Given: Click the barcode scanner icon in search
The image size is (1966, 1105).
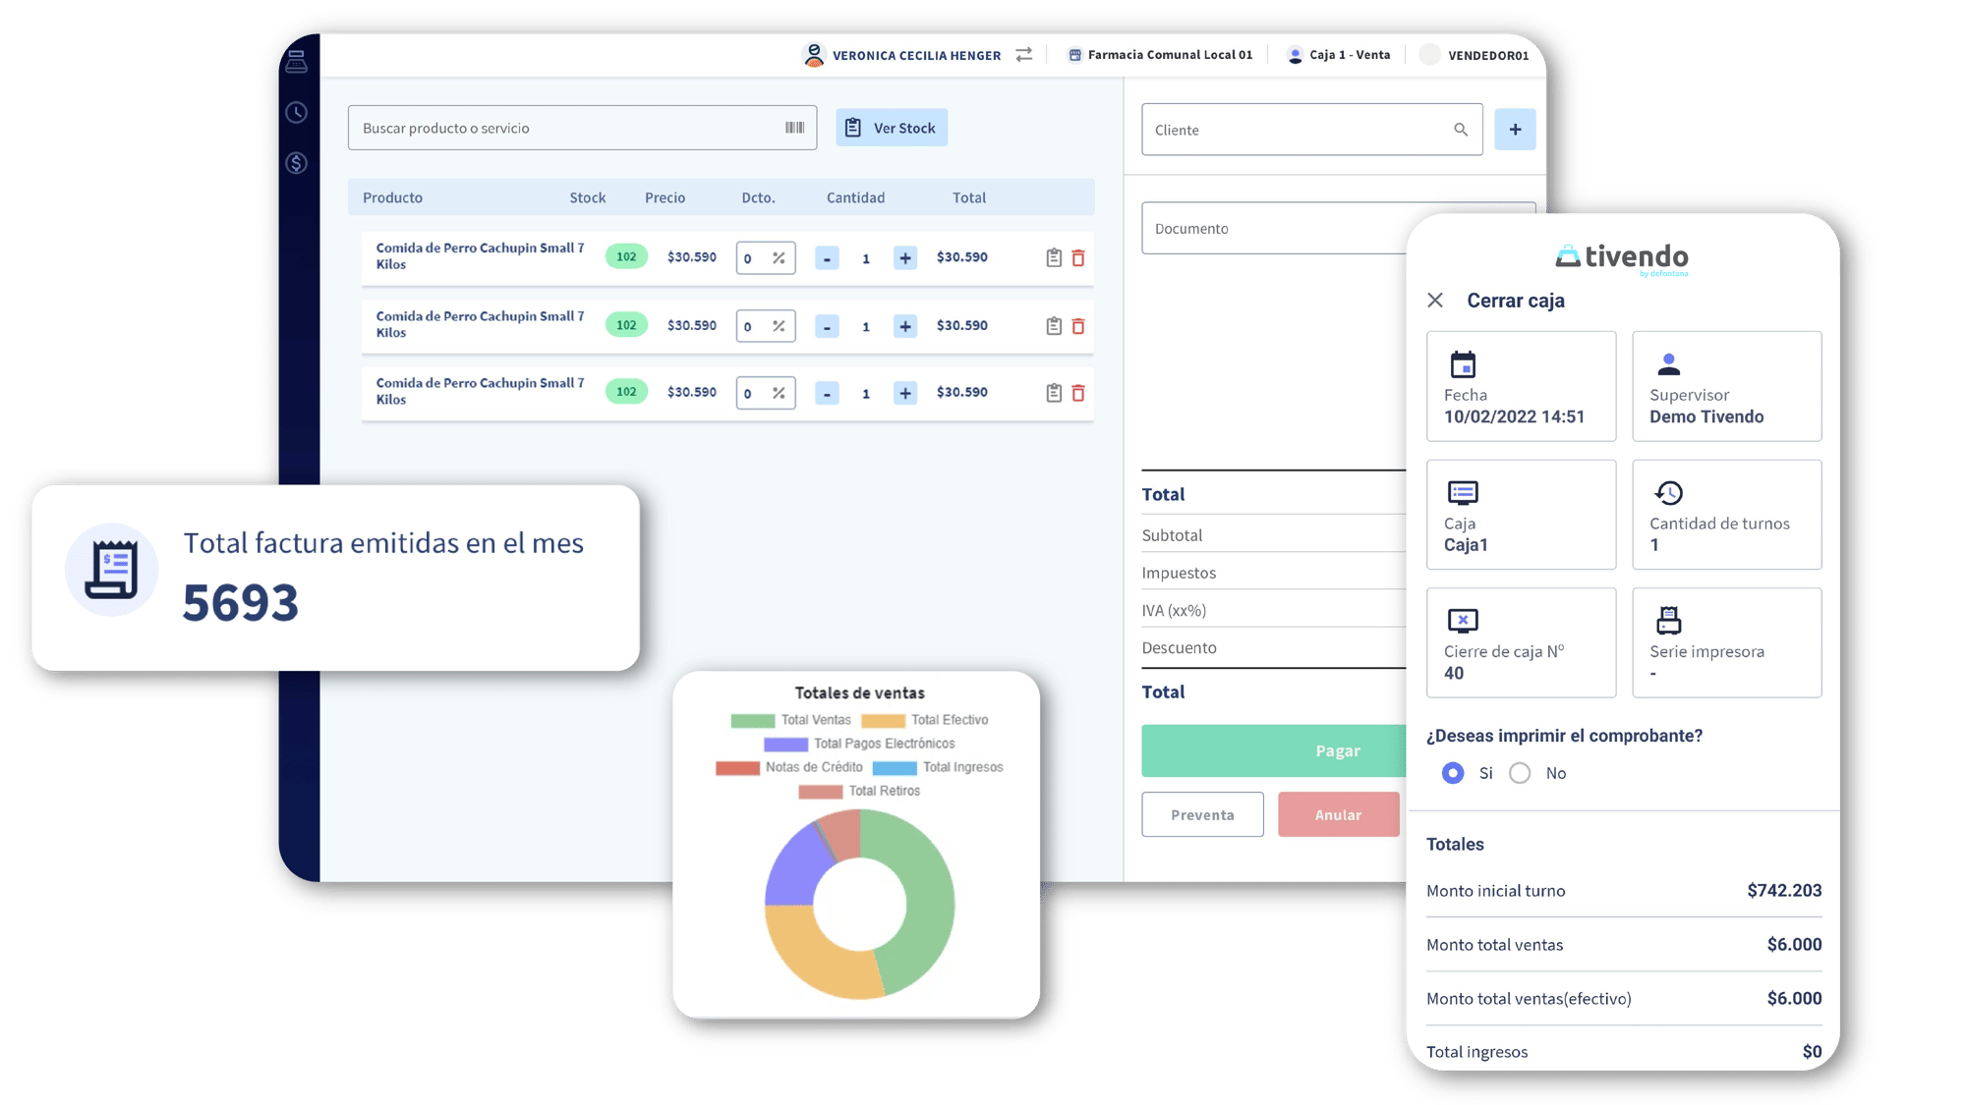Looking at the screenshot, I should pos(794,128).
